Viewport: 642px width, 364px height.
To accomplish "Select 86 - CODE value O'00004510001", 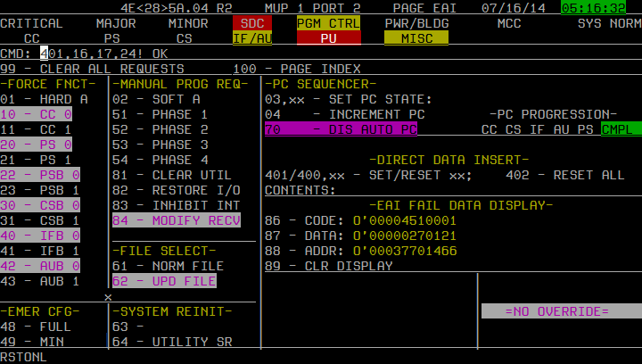I will (x=405, y=220).
